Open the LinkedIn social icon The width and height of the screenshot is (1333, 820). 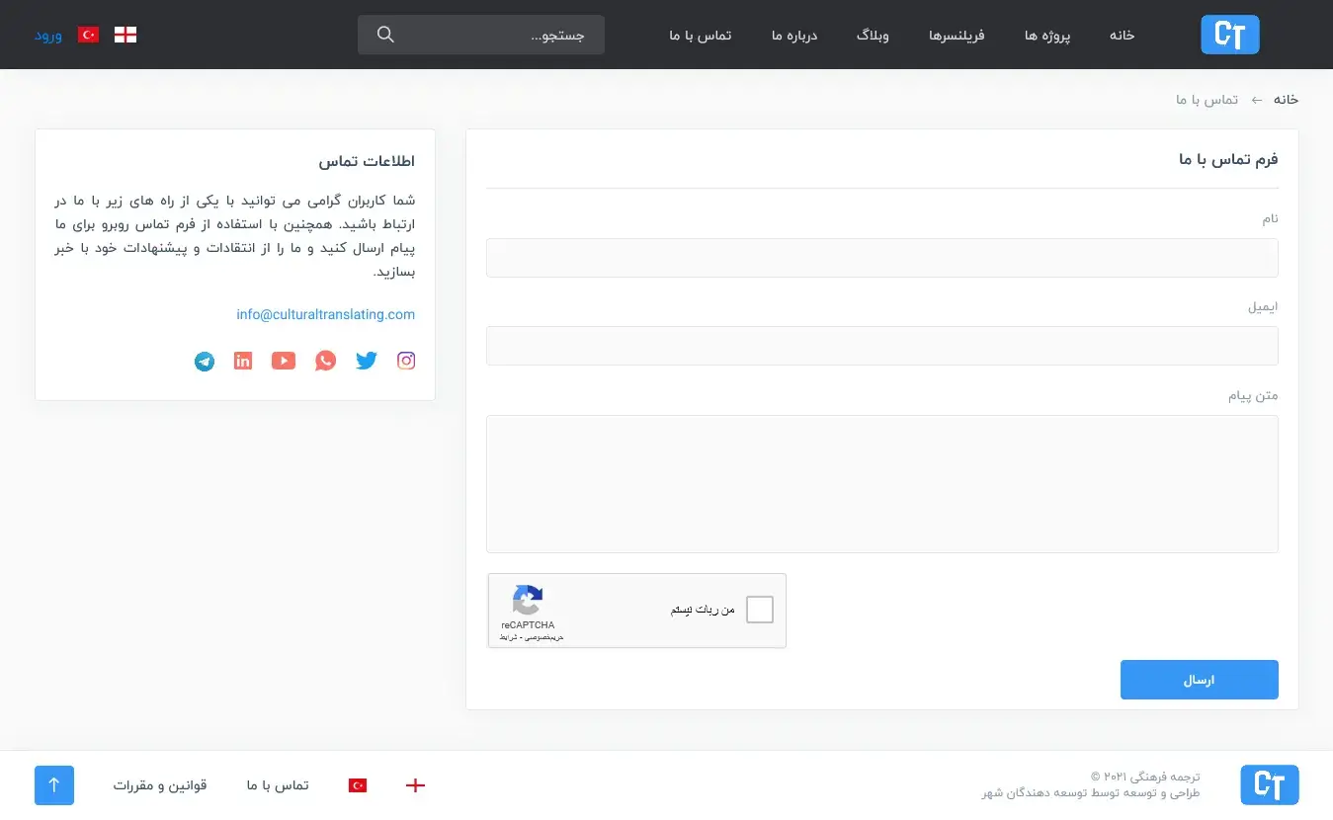click(243, 361)
